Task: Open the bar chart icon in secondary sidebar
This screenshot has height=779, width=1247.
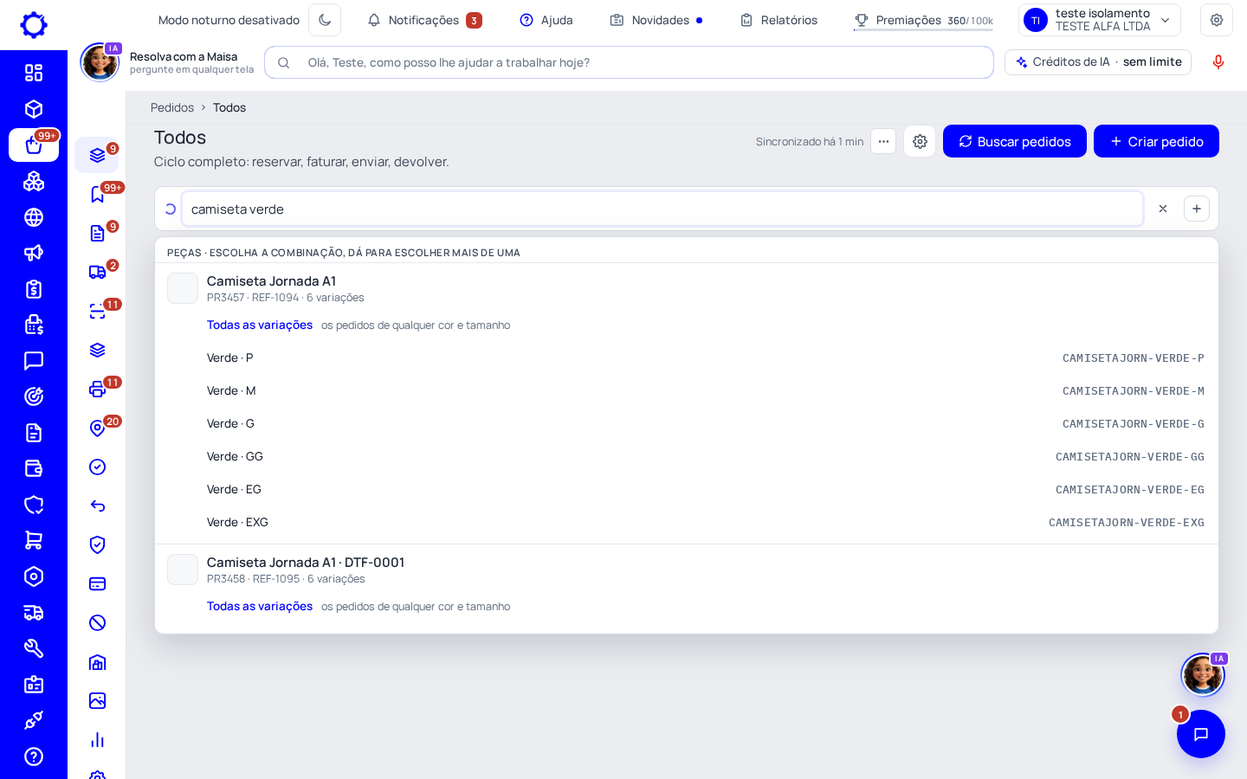Action: click(x=98, y=739)
